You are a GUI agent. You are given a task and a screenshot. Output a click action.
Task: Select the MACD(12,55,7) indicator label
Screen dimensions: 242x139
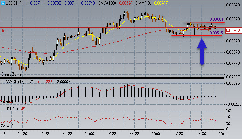19,82
